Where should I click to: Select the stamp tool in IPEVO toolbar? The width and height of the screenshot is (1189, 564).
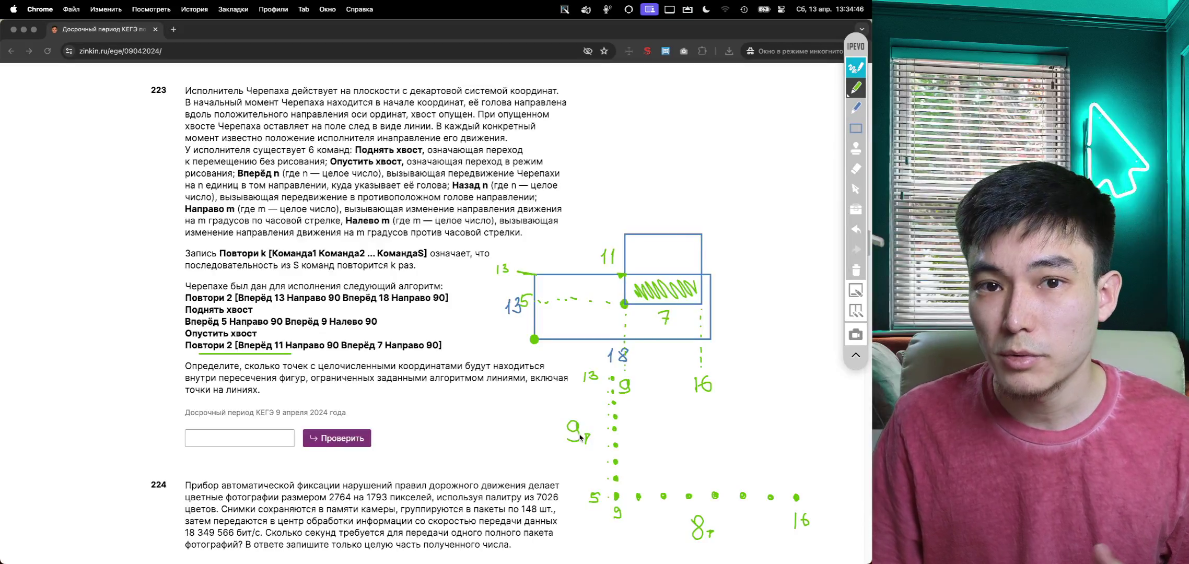[x=856, y=149]
